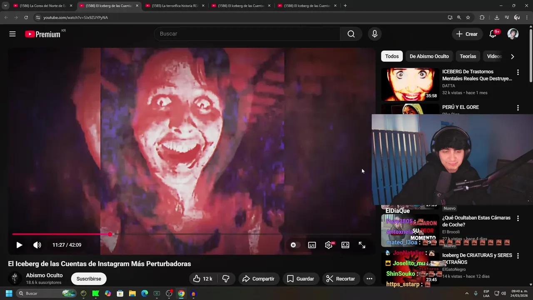Viewport: 533px width, 300px height.
Task: Select the Teorías filter chip
Action: tap(468, 56)
